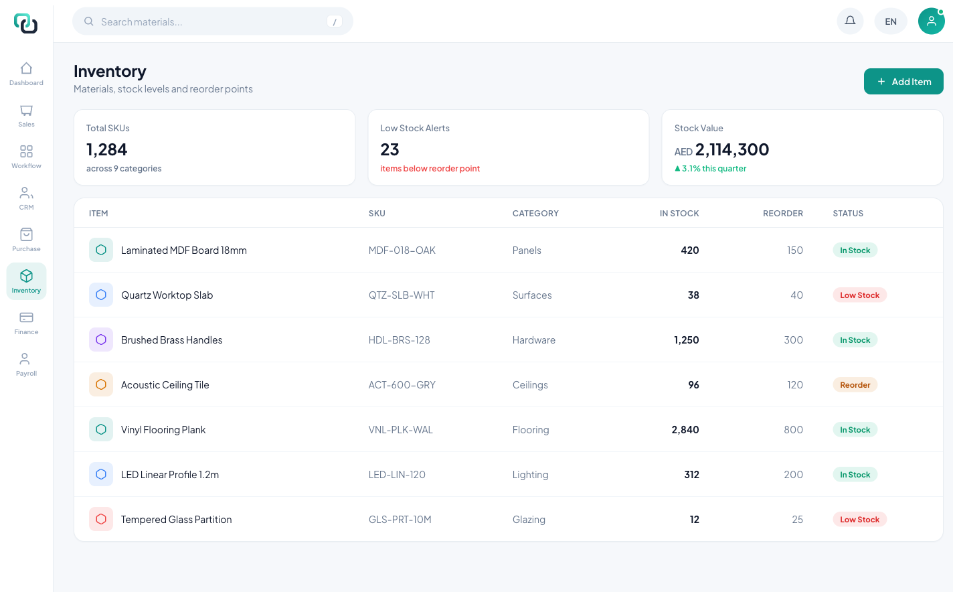
Task: Click the Surfaces category cell
Action: (x=532, y=295)
